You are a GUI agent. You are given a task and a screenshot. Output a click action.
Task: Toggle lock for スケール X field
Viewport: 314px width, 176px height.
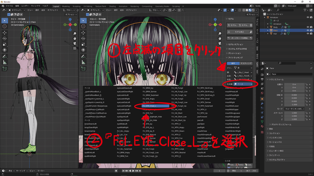point(307,113)
